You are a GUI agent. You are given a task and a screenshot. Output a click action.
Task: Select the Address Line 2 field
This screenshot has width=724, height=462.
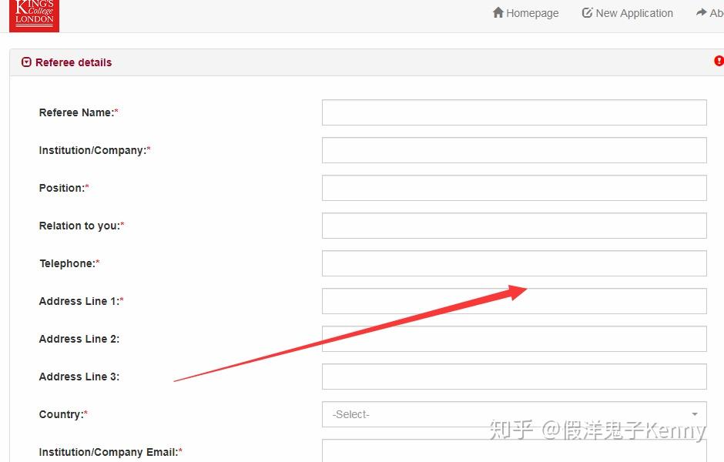pyautogui.click(x=514, y=339)
